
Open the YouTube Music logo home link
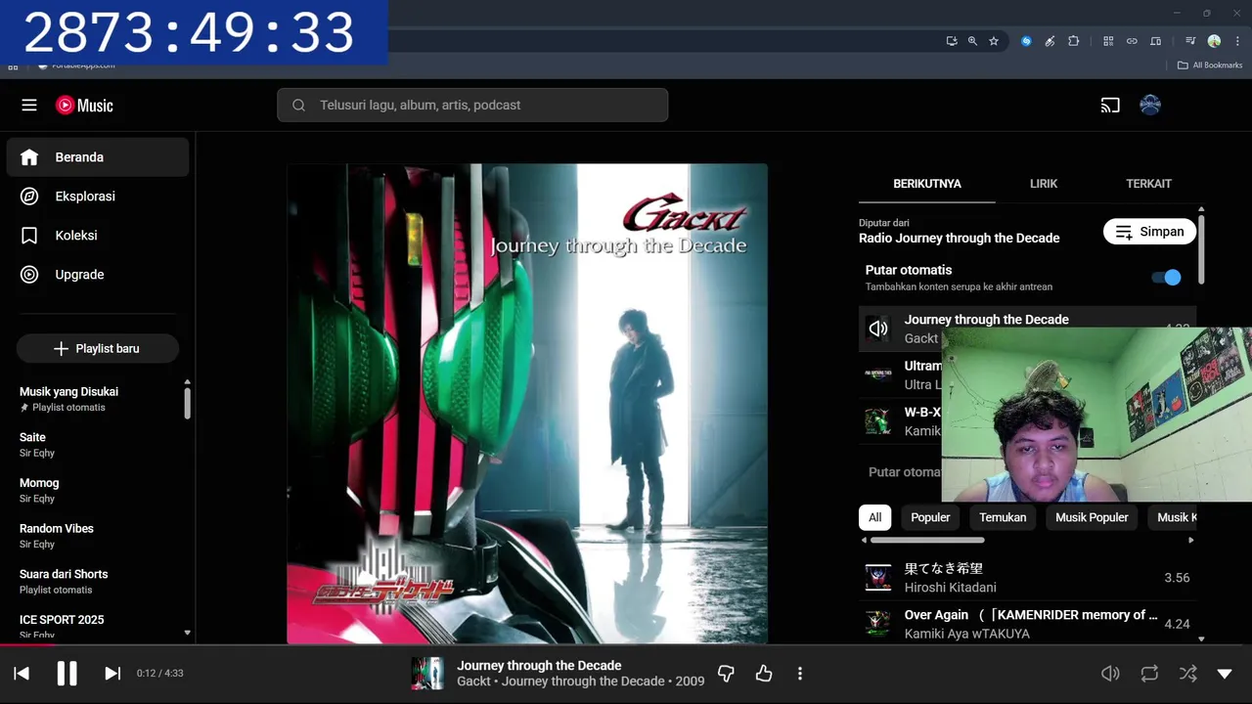click(84, 105)
